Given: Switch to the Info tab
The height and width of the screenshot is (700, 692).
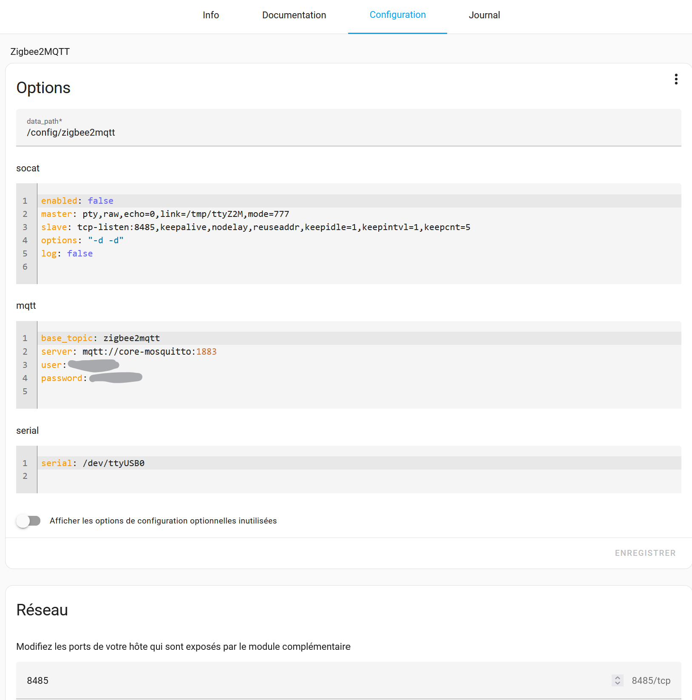Looking at the screenshot, I should [211, 15].
